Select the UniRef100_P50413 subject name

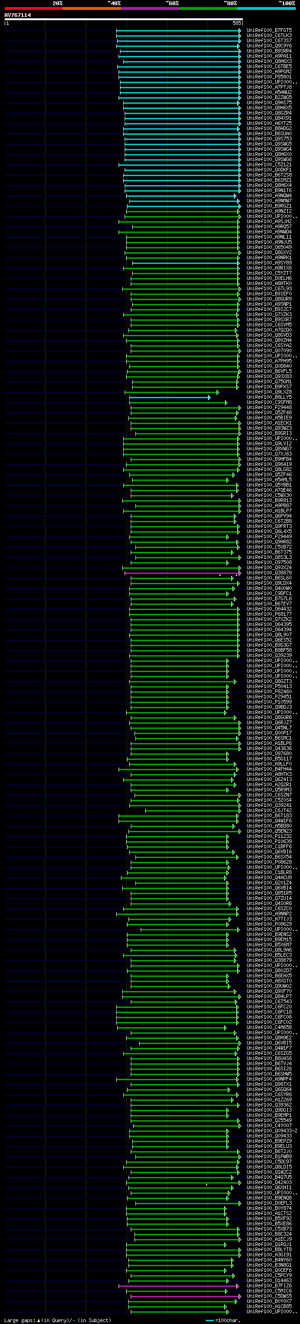[269, 687]
